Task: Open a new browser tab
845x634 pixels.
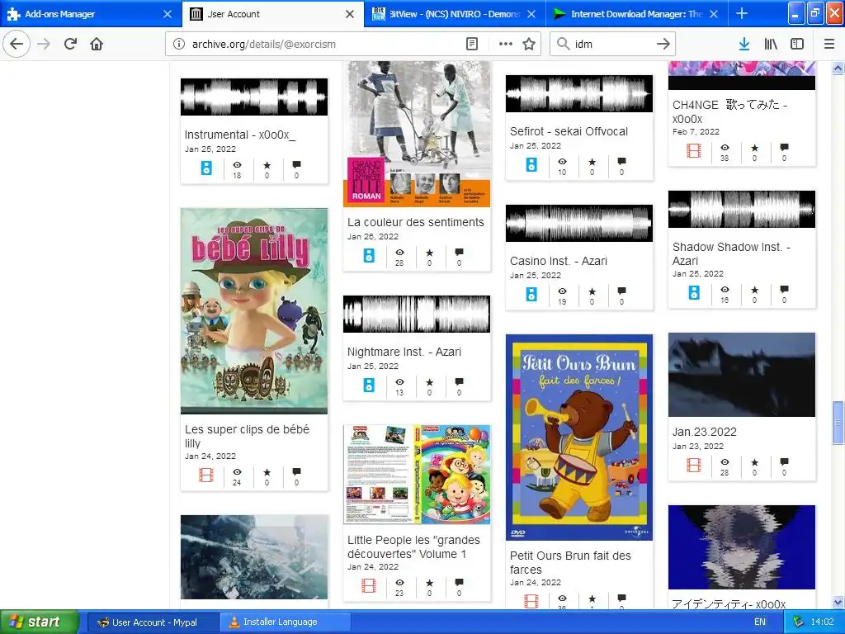Action: (742, 13)
